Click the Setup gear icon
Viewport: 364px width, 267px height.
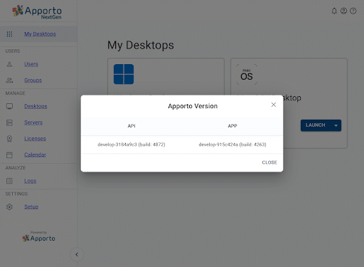[x=9, y=207]
